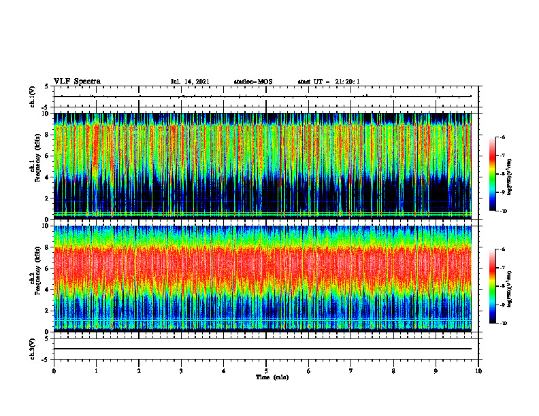This screenshot has height=416, width=539.
Task: Click inside the ch.1 spectrogram plot
Action: click(262, 166)
